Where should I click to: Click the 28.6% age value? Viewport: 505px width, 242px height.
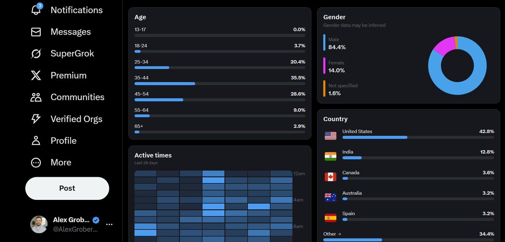(x=298, y=94)
